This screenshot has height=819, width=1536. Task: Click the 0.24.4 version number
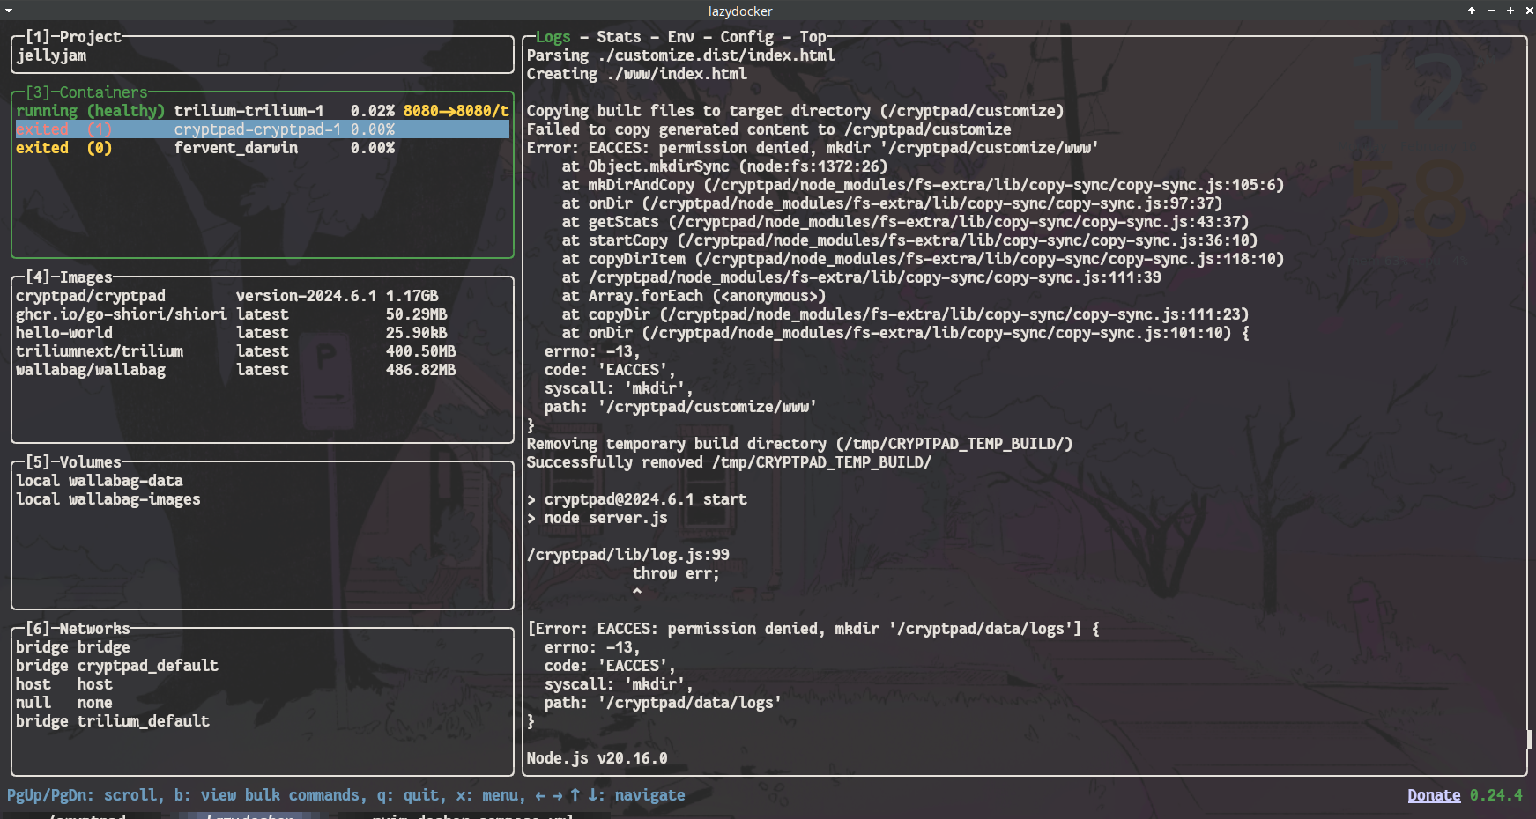pyautogui.click(x=1495, y=795)
